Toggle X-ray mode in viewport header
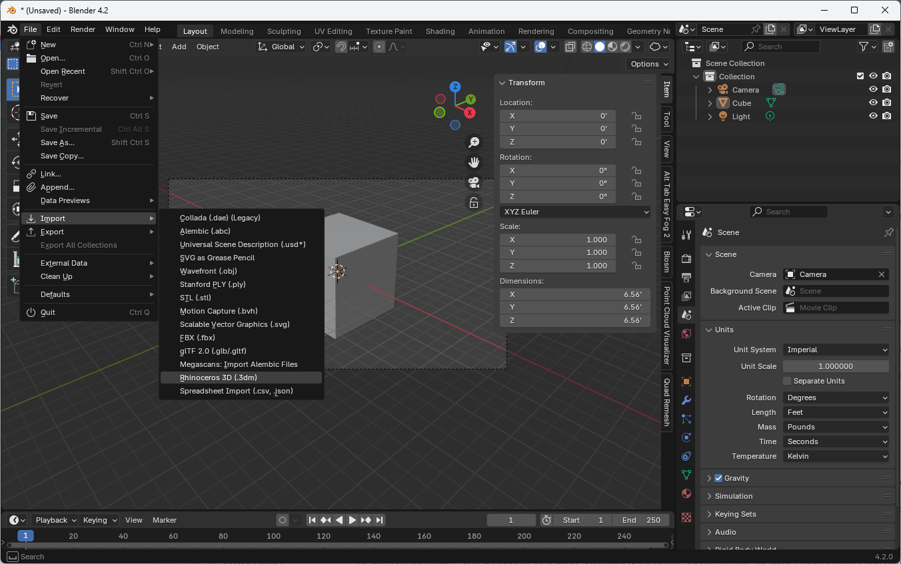 (x=570, y=47)
